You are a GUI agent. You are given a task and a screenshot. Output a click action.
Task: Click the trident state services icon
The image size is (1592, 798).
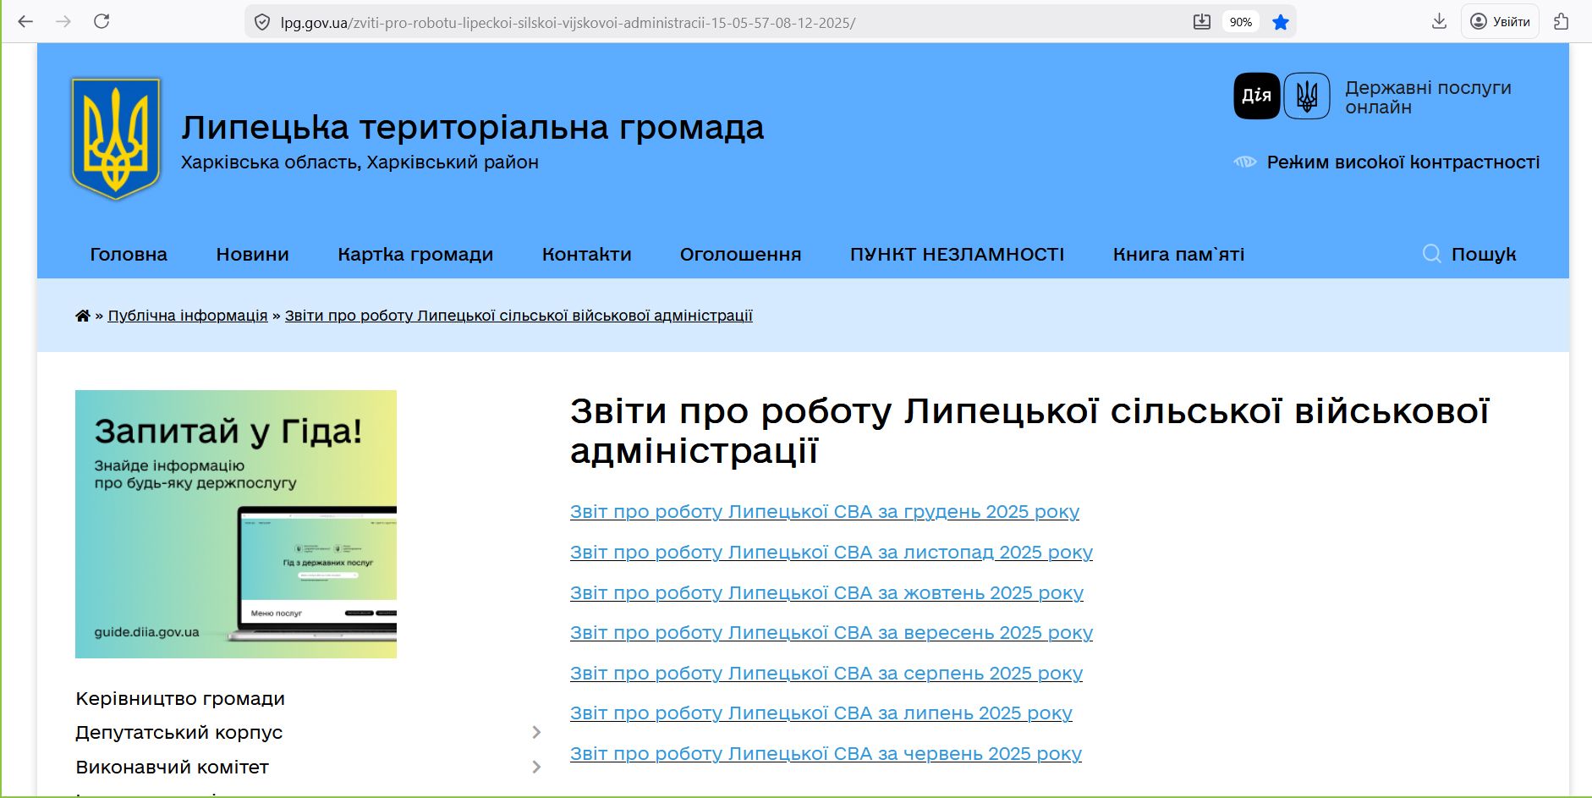[1308, 96]
